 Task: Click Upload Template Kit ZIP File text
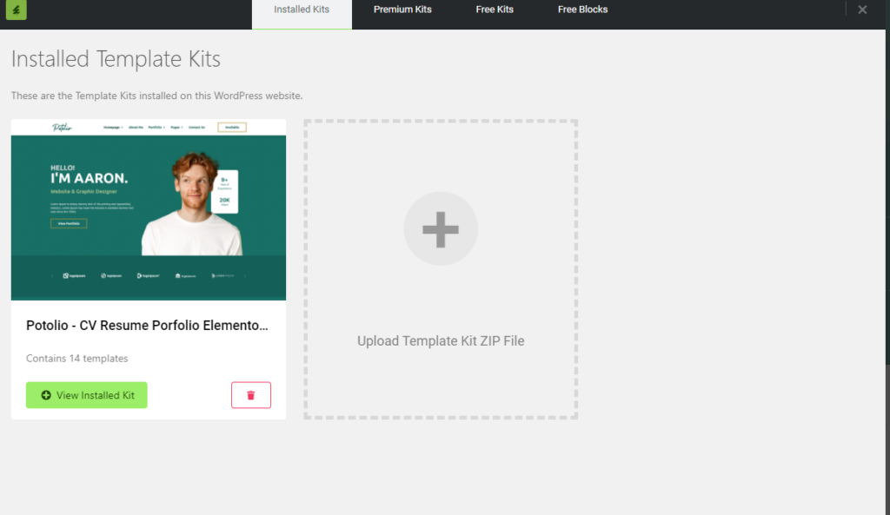click(441, 341)
